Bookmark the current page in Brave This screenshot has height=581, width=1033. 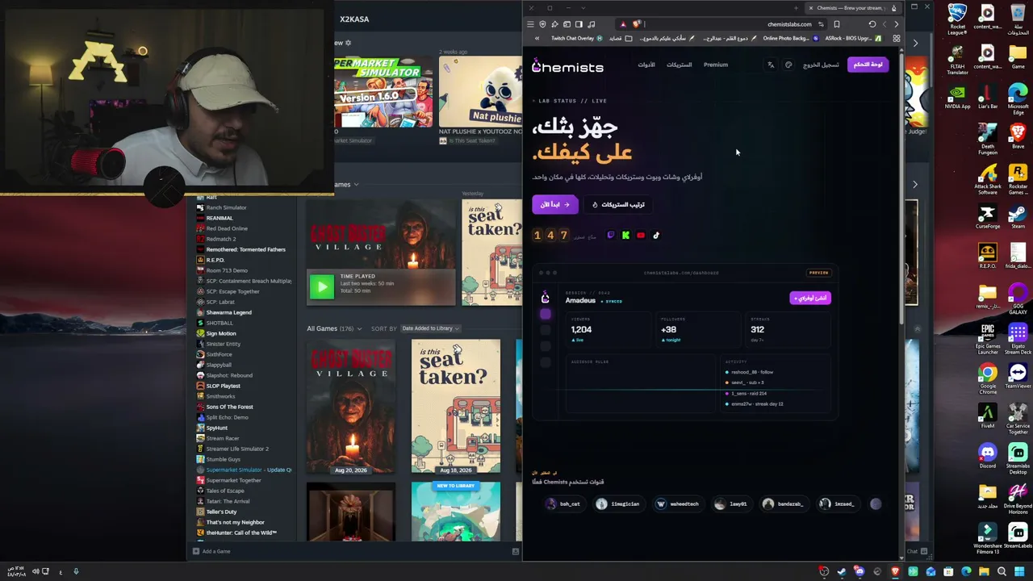837,24
